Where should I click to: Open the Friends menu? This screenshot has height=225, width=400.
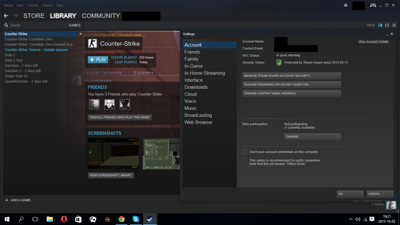(33, 5)
